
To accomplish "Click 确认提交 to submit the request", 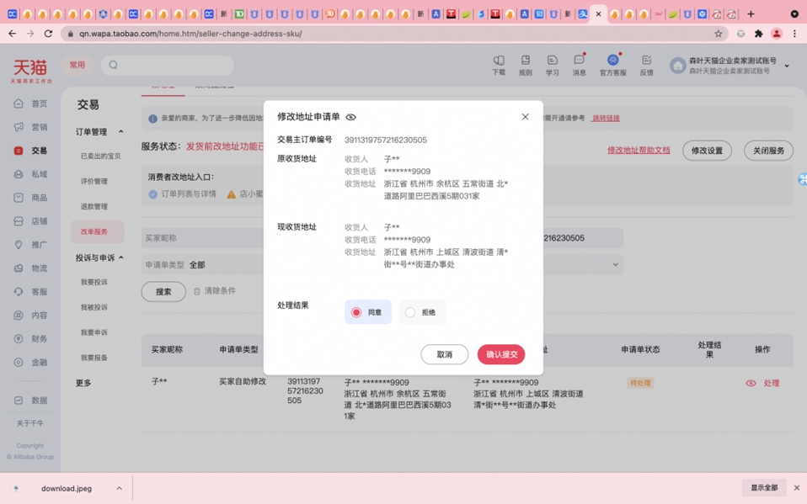I will pyautogui.click(x=501, y=354).
